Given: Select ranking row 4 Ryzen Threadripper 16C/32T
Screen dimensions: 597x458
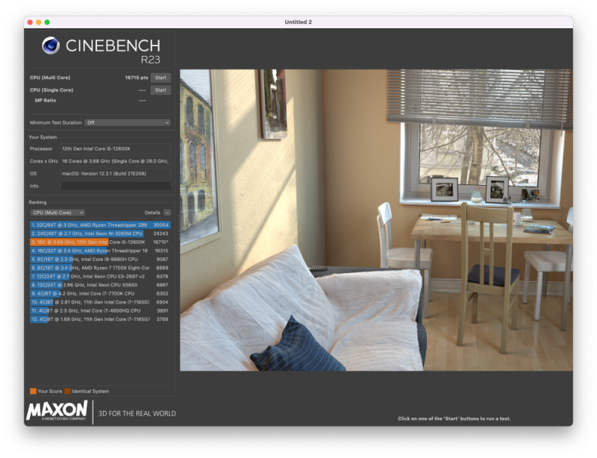Looking at the screenshot, I should [100, 251].
